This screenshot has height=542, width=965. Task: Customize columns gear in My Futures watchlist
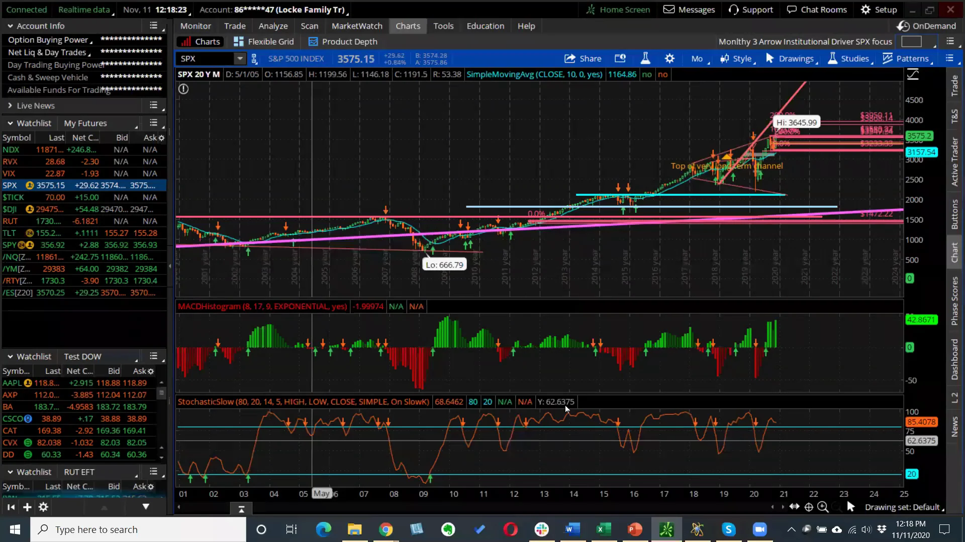[161, 138]
